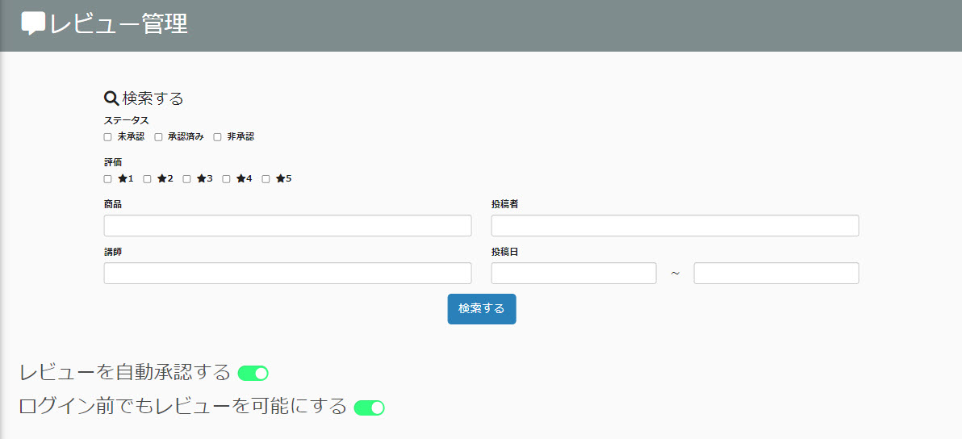Viewport: 962px width, 439px height.
Task: Click the 商品 input field
Action: (287, 226)
